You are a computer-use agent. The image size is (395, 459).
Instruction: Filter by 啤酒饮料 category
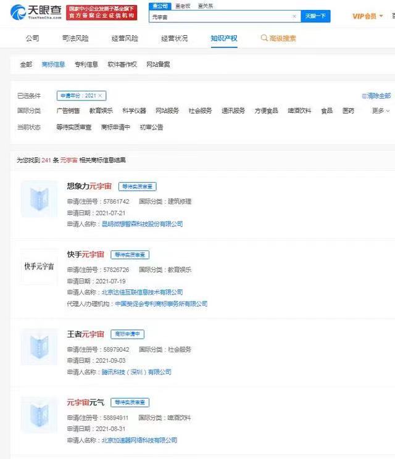(x=299, y=110)
